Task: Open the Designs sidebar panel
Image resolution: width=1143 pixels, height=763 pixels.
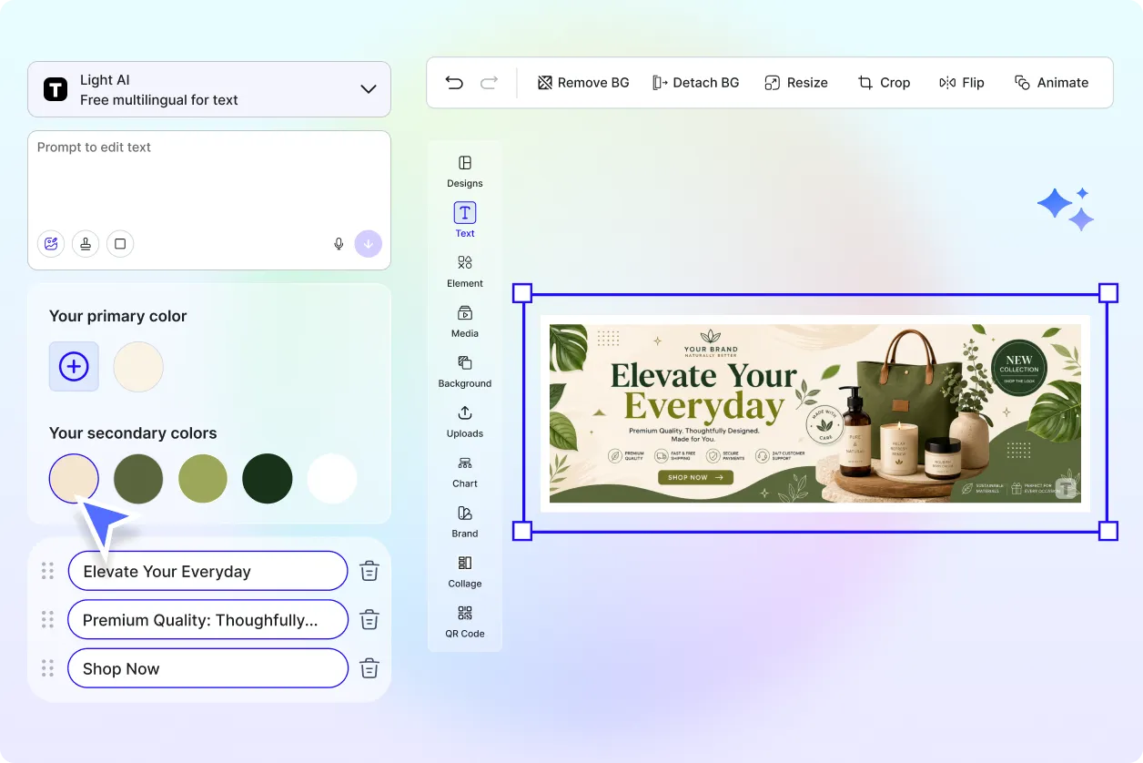Action: pos(465,171)
